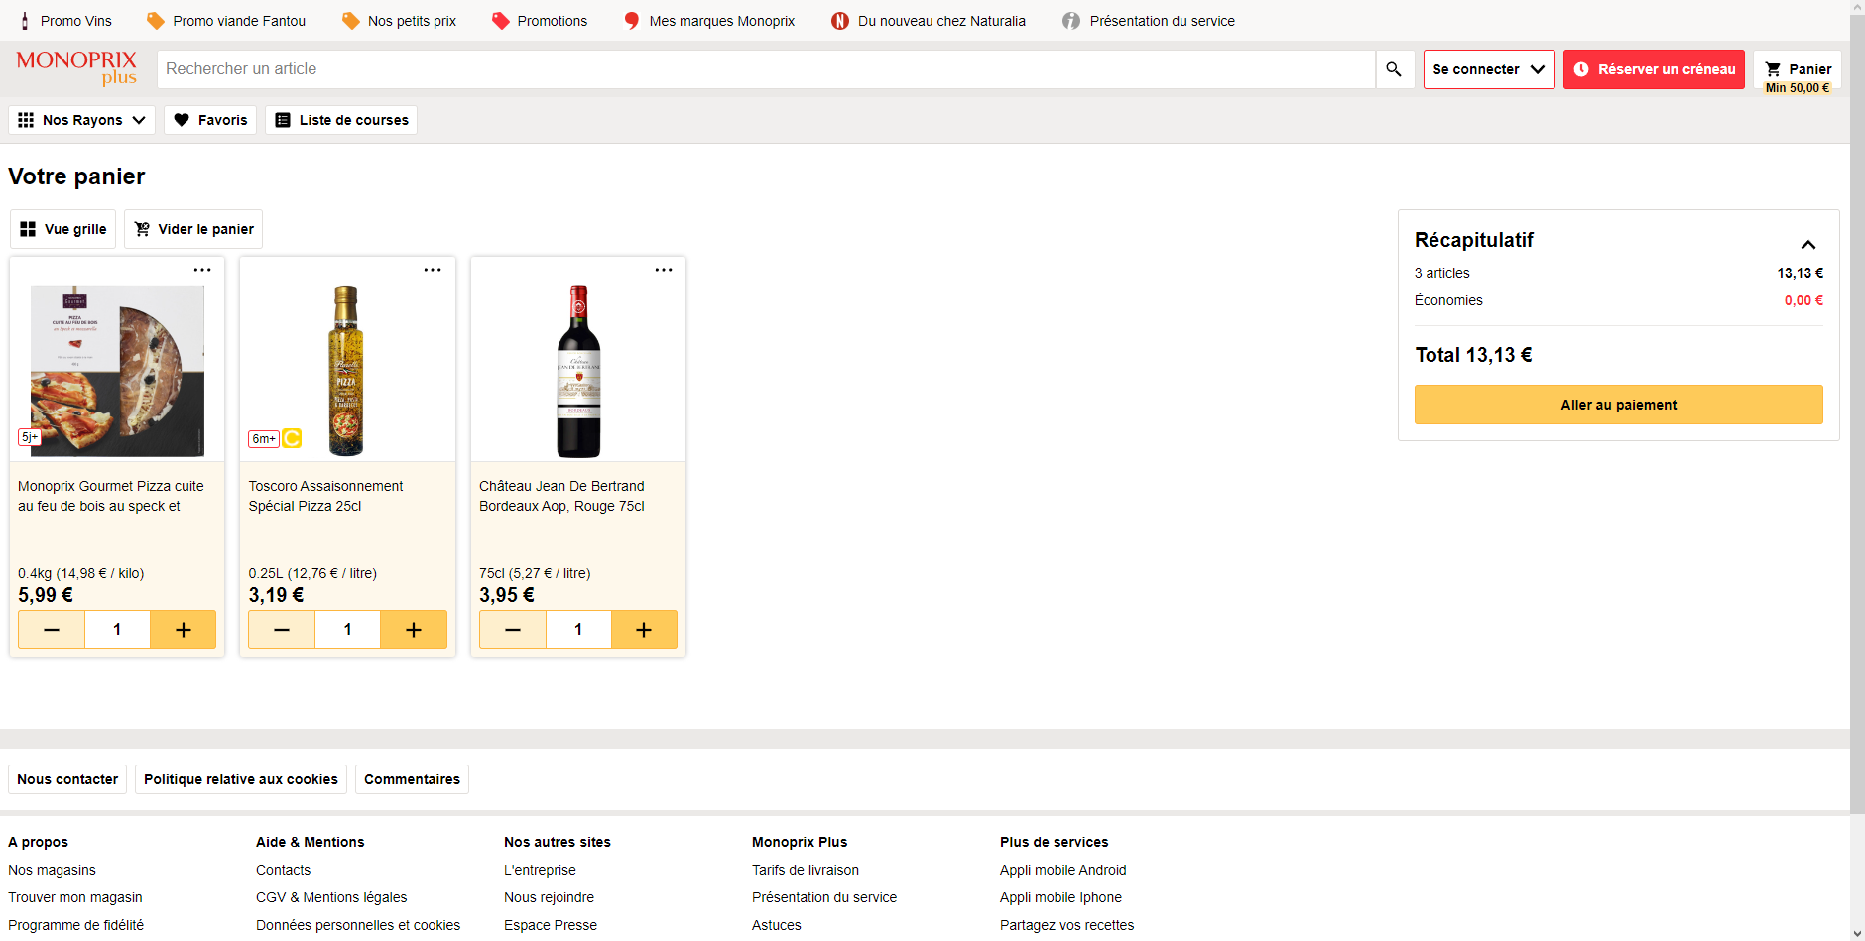Open Promo viande Fantou link
Image resolution: width=1865 pixels, height=941 pixels.
click(x=226, y=21)
